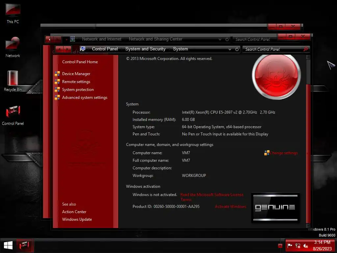Click the taskbar clock showing 3:14 PM
This screenshot has height=253, width=337.
tap(322, 245)
